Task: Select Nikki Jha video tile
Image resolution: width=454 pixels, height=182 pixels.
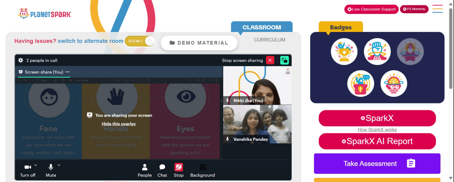Action: point(257,85)
